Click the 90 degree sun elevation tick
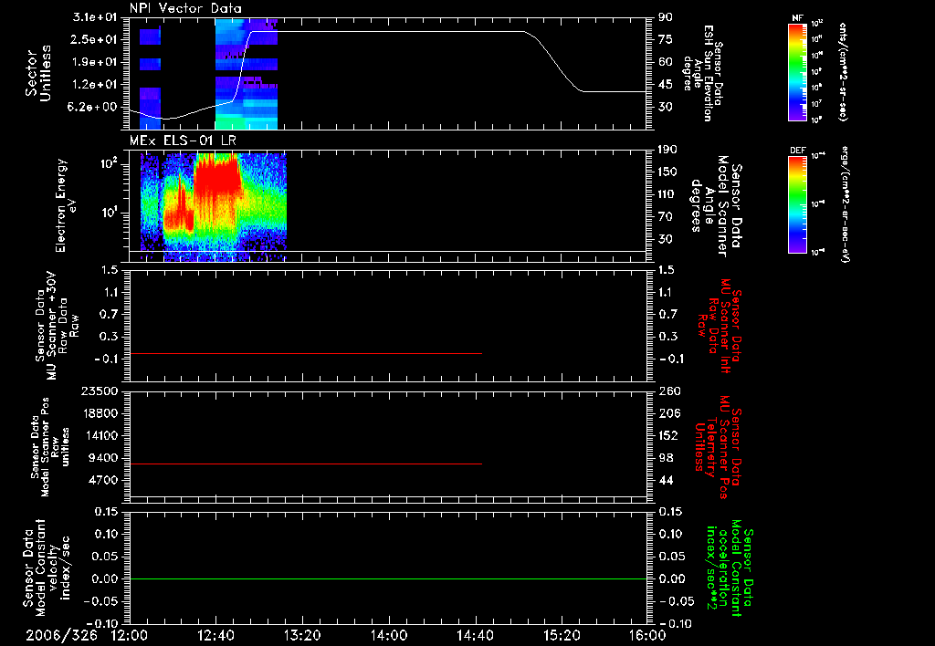Screen dimensions: 935x646 tap(666, 17)
